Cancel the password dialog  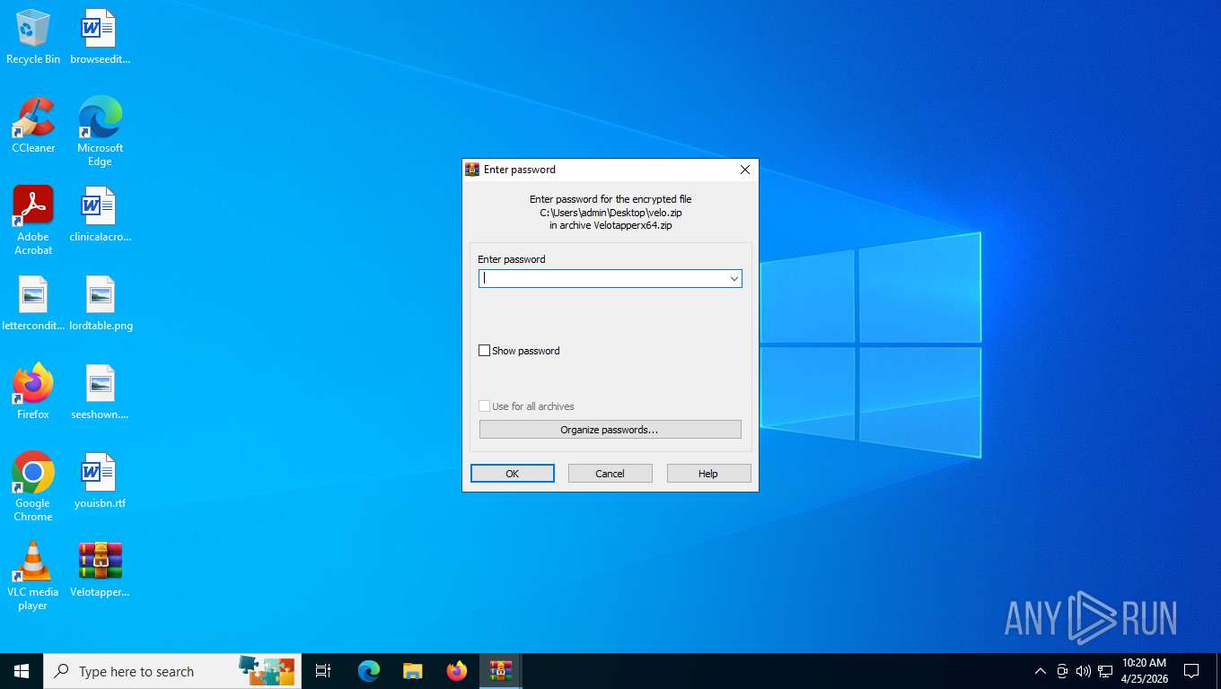(x=610, y=474)
